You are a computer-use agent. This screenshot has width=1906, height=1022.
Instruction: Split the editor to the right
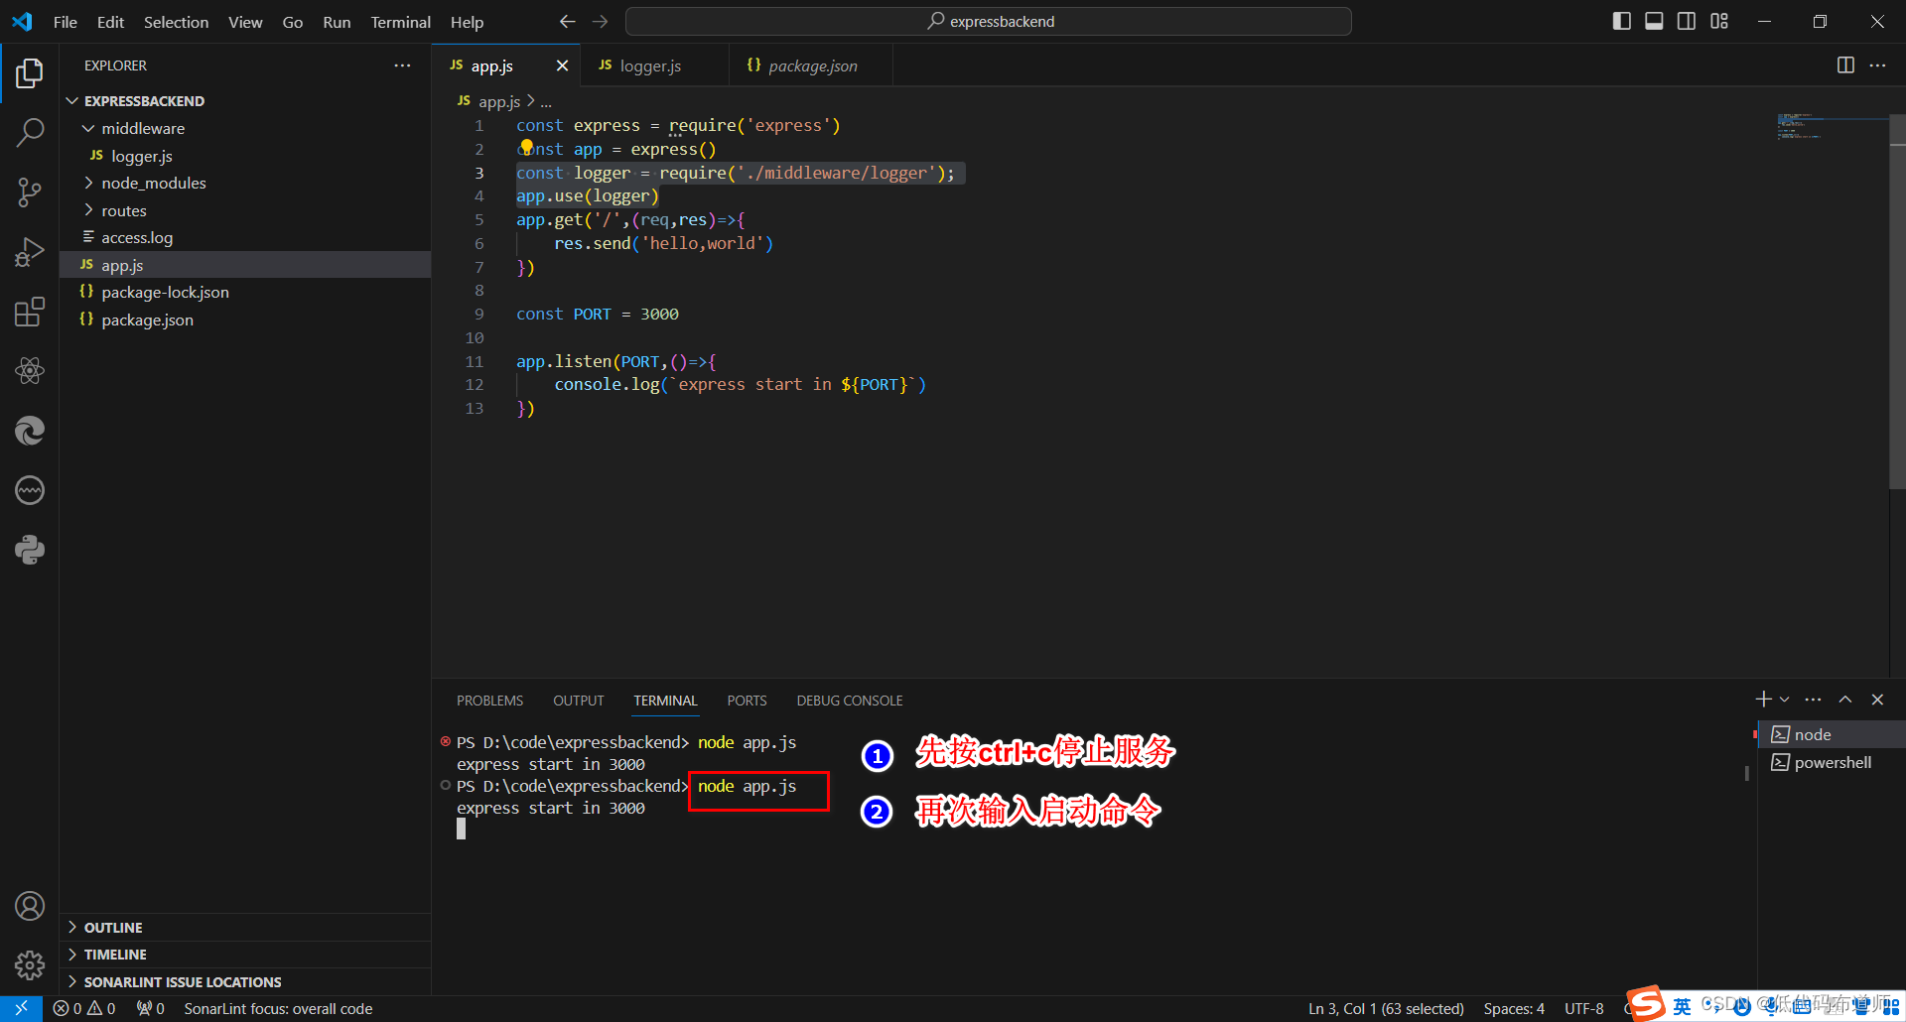point(1845,65)
